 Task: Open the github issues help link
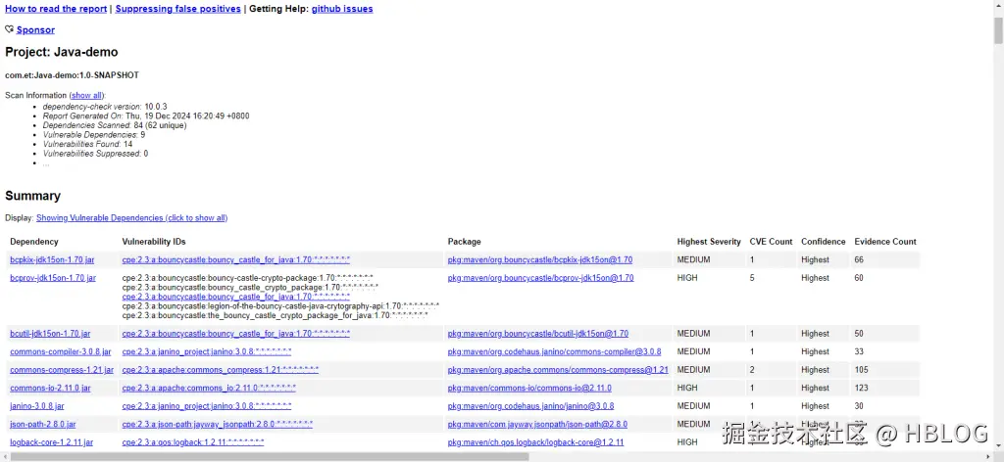pos(342,9)
